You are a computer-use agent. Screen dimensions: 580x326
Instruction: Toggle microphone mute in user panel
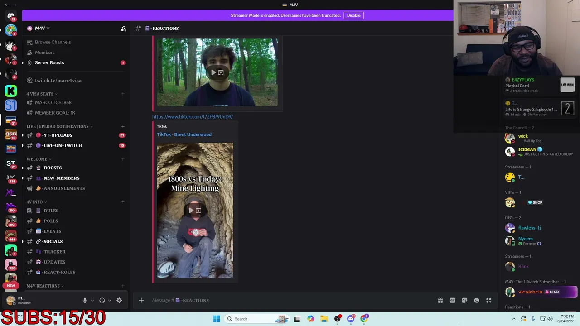tap(85, 300)
